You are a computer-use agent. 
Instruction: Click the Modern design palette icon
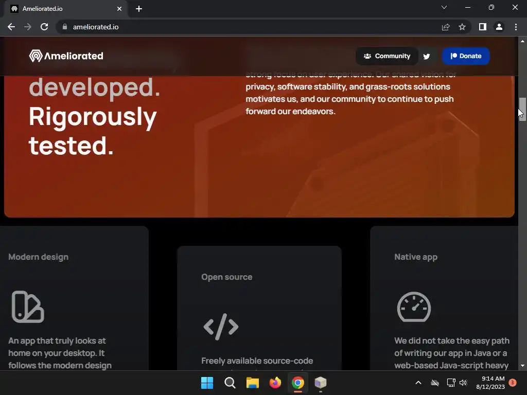(x=28, y=307)
